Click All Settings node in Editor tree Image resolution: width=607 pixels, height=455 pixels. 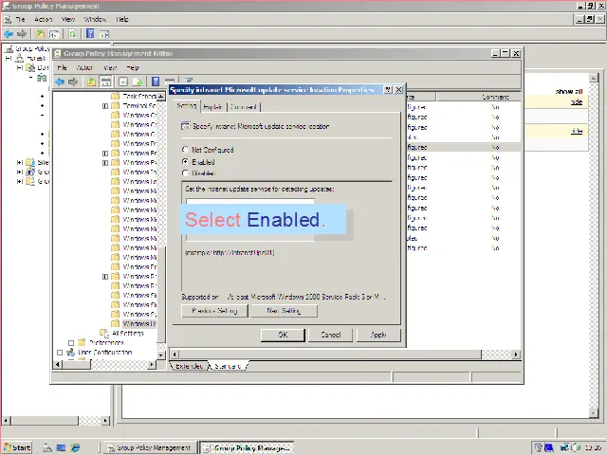tap(128, 333)
